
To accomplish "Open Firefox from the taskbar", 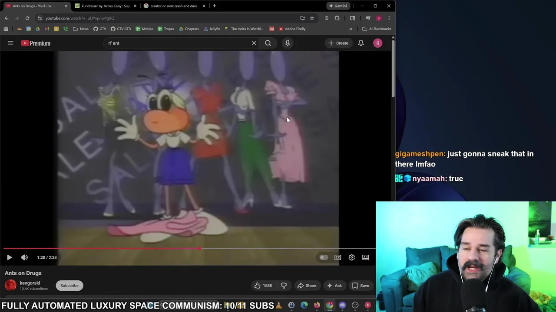I will point(317,305).
